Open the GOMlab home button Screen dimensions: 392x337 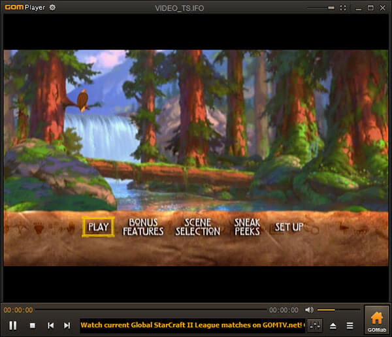point(376,320)
